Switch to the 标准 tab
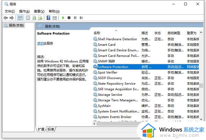Screen dimensions: 206x140 tap(51, 129)
